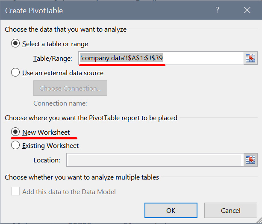The height and width of the screenshot is (224, 262).
Task: Click inside the Table/Range input box
Action: pyautogui.click(x=201, y=58)
